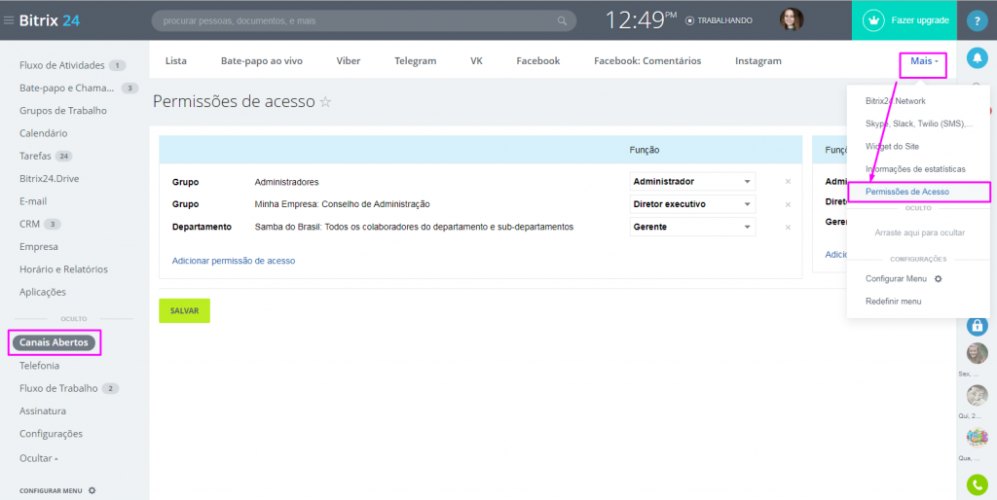
Task: Remove the Samba do Brasil row via X
Action: [788, 228]
